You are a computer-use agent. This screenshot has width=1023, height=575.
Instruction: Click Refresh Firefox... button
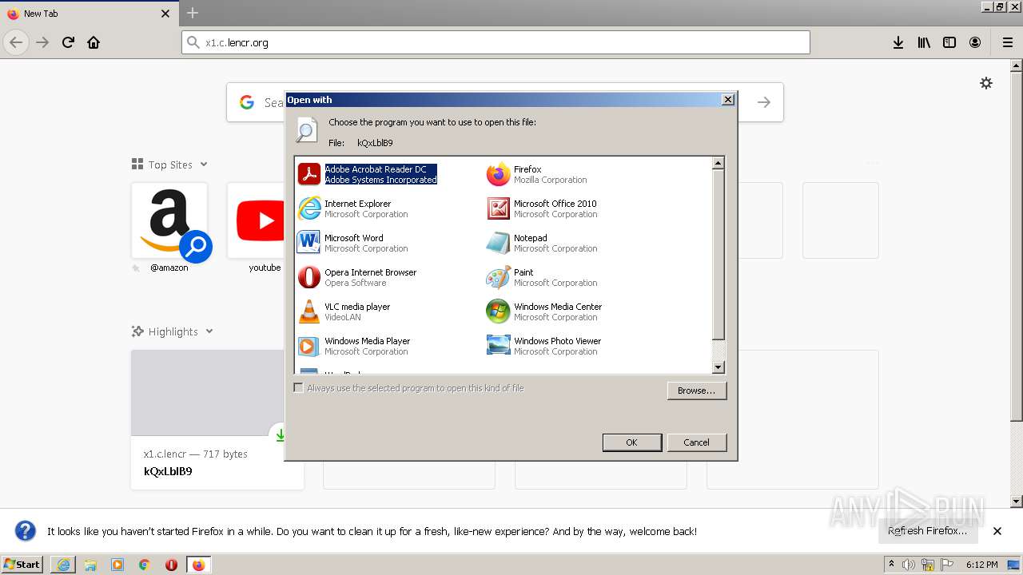click(x=927, y=531)
